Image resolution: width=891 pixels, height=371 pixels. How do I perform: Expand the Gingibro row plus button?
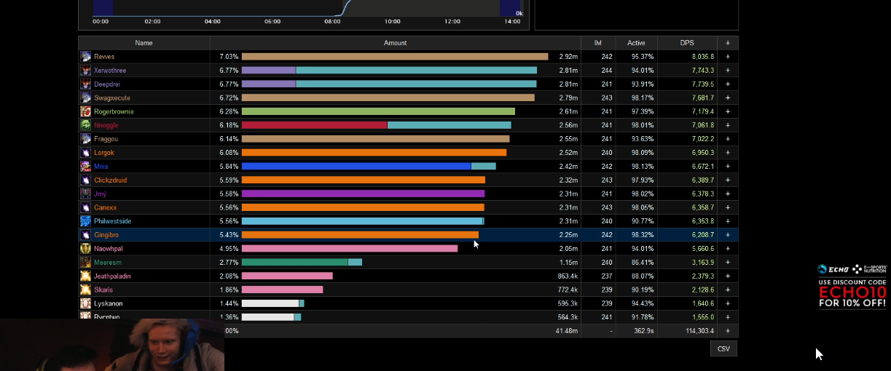pyautogui.click(x=727, y=235)
